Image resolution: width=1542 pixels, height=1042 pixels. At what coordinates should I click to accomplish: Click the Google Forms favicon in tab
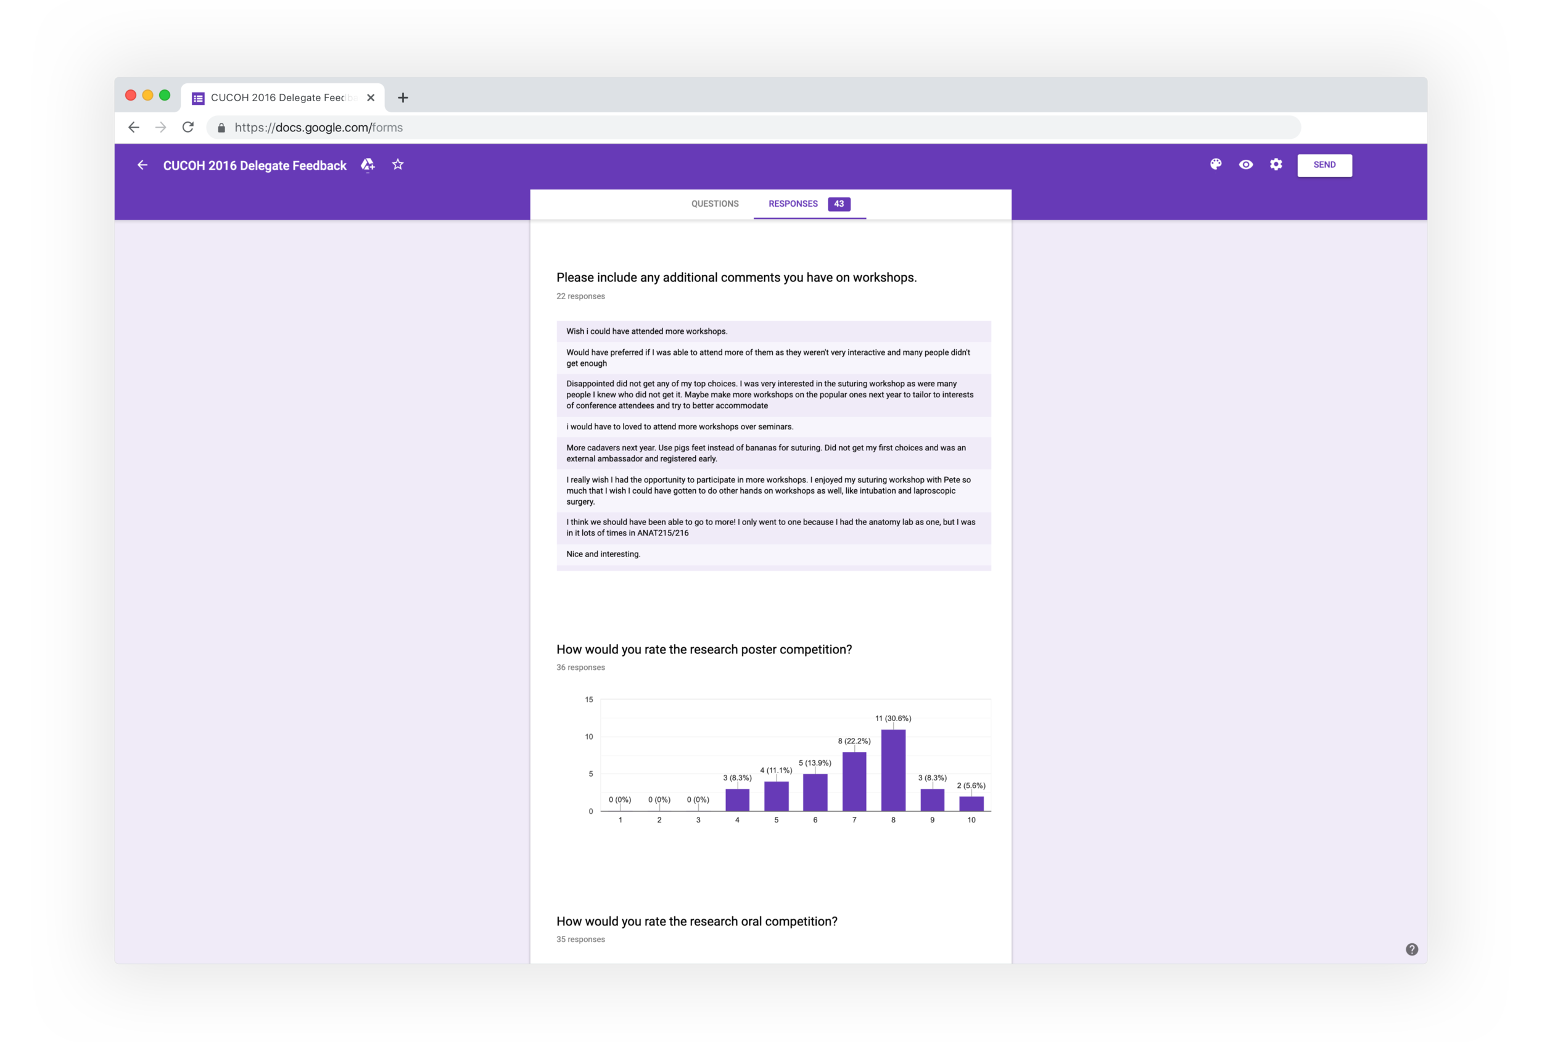click(x=198, y=98)
